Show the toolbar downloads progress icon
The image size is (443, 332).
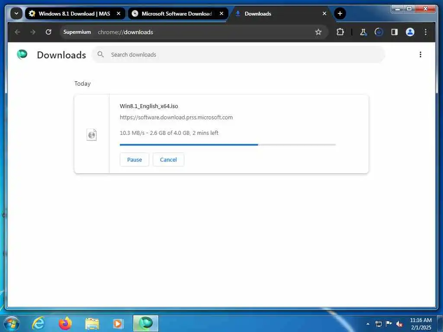pyautogui.click(x=379, y=32)
